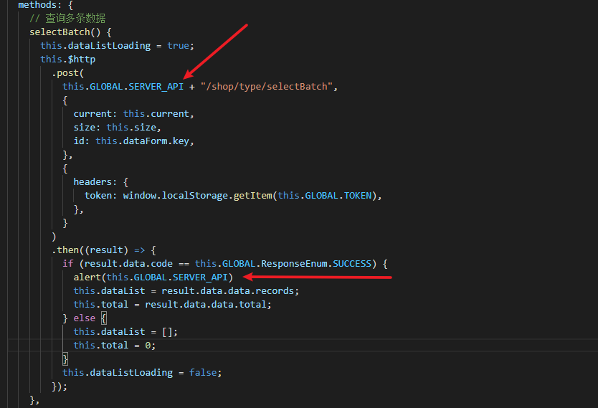Click 'this.total = 0;' line
This screenshot has width=598, height=408.
click(x=115, y=346)
